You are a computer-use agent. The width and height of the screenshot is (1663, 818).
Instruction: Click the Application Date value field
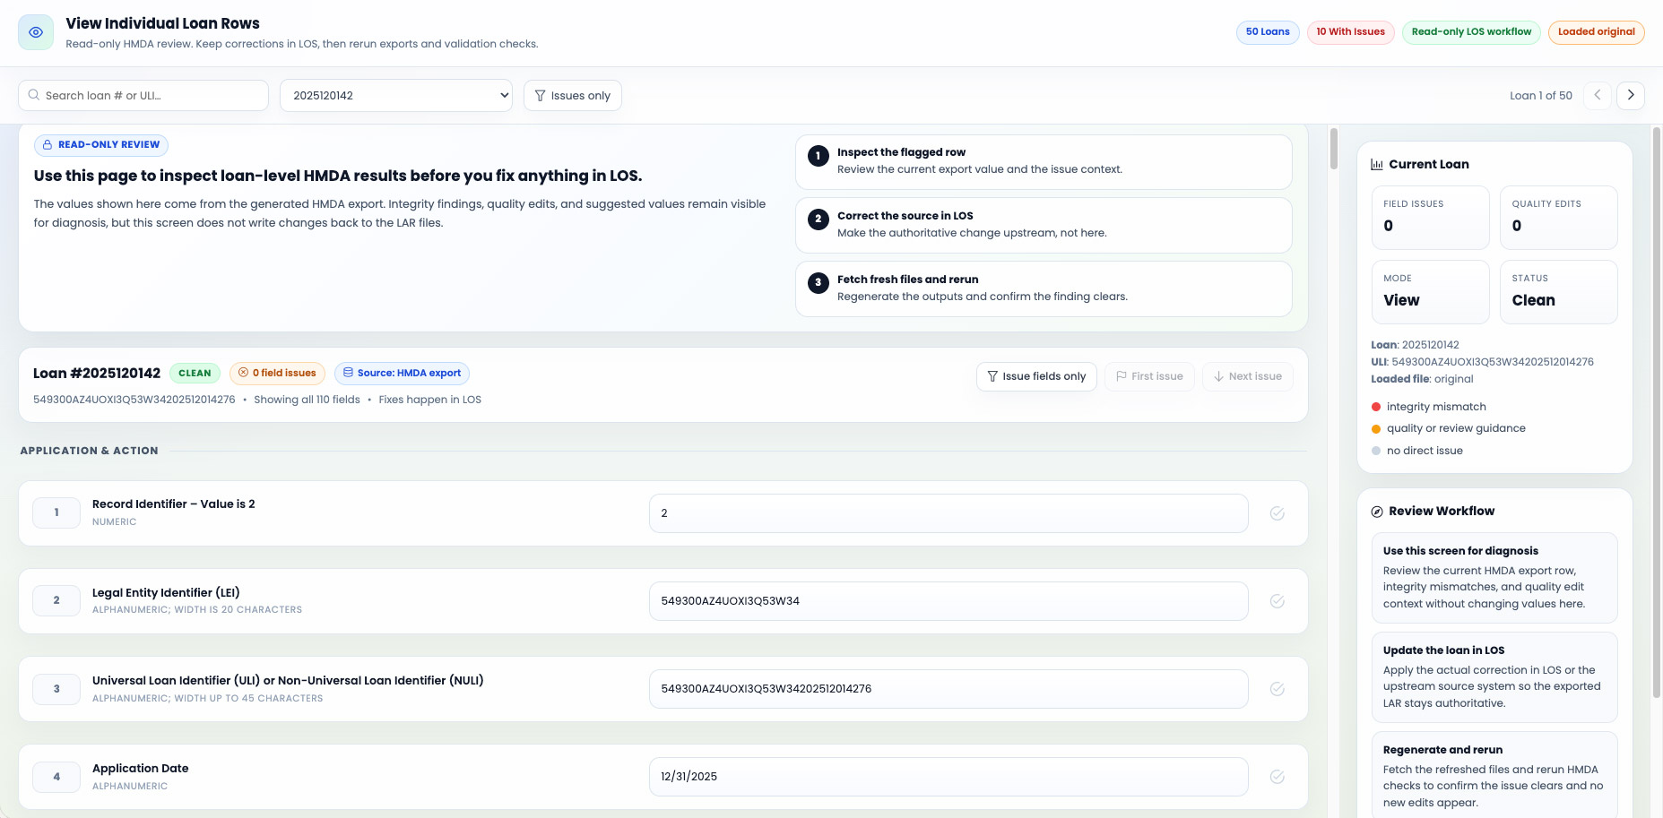[948, 777]
